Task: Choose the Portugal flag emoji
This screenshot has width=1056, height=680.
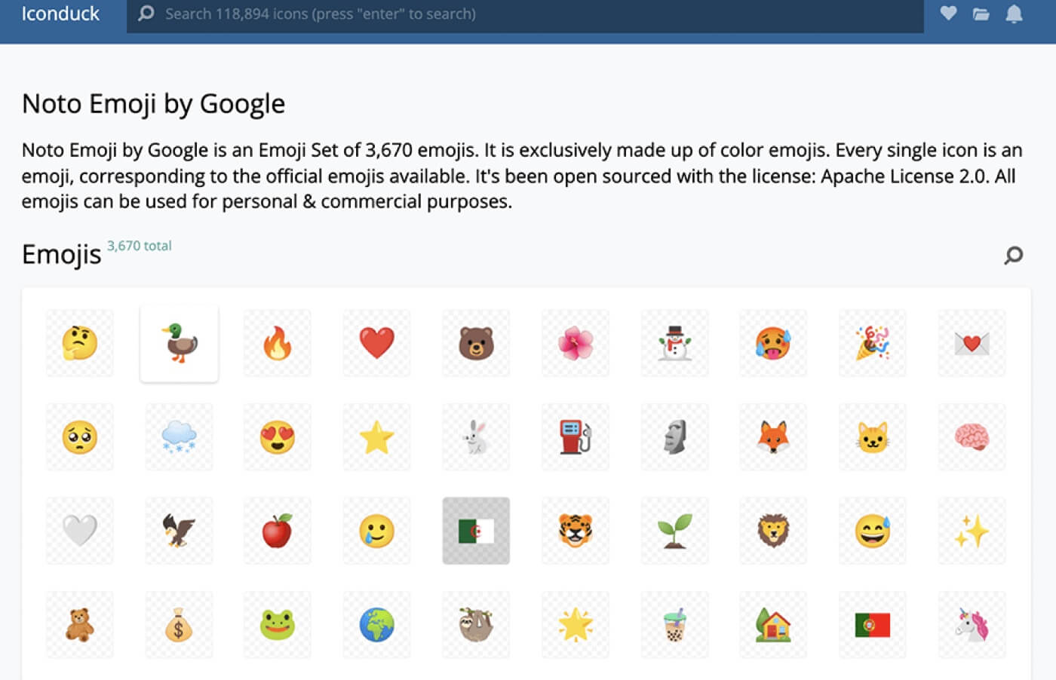Action: pyautogui.click(x=873, y=625)
